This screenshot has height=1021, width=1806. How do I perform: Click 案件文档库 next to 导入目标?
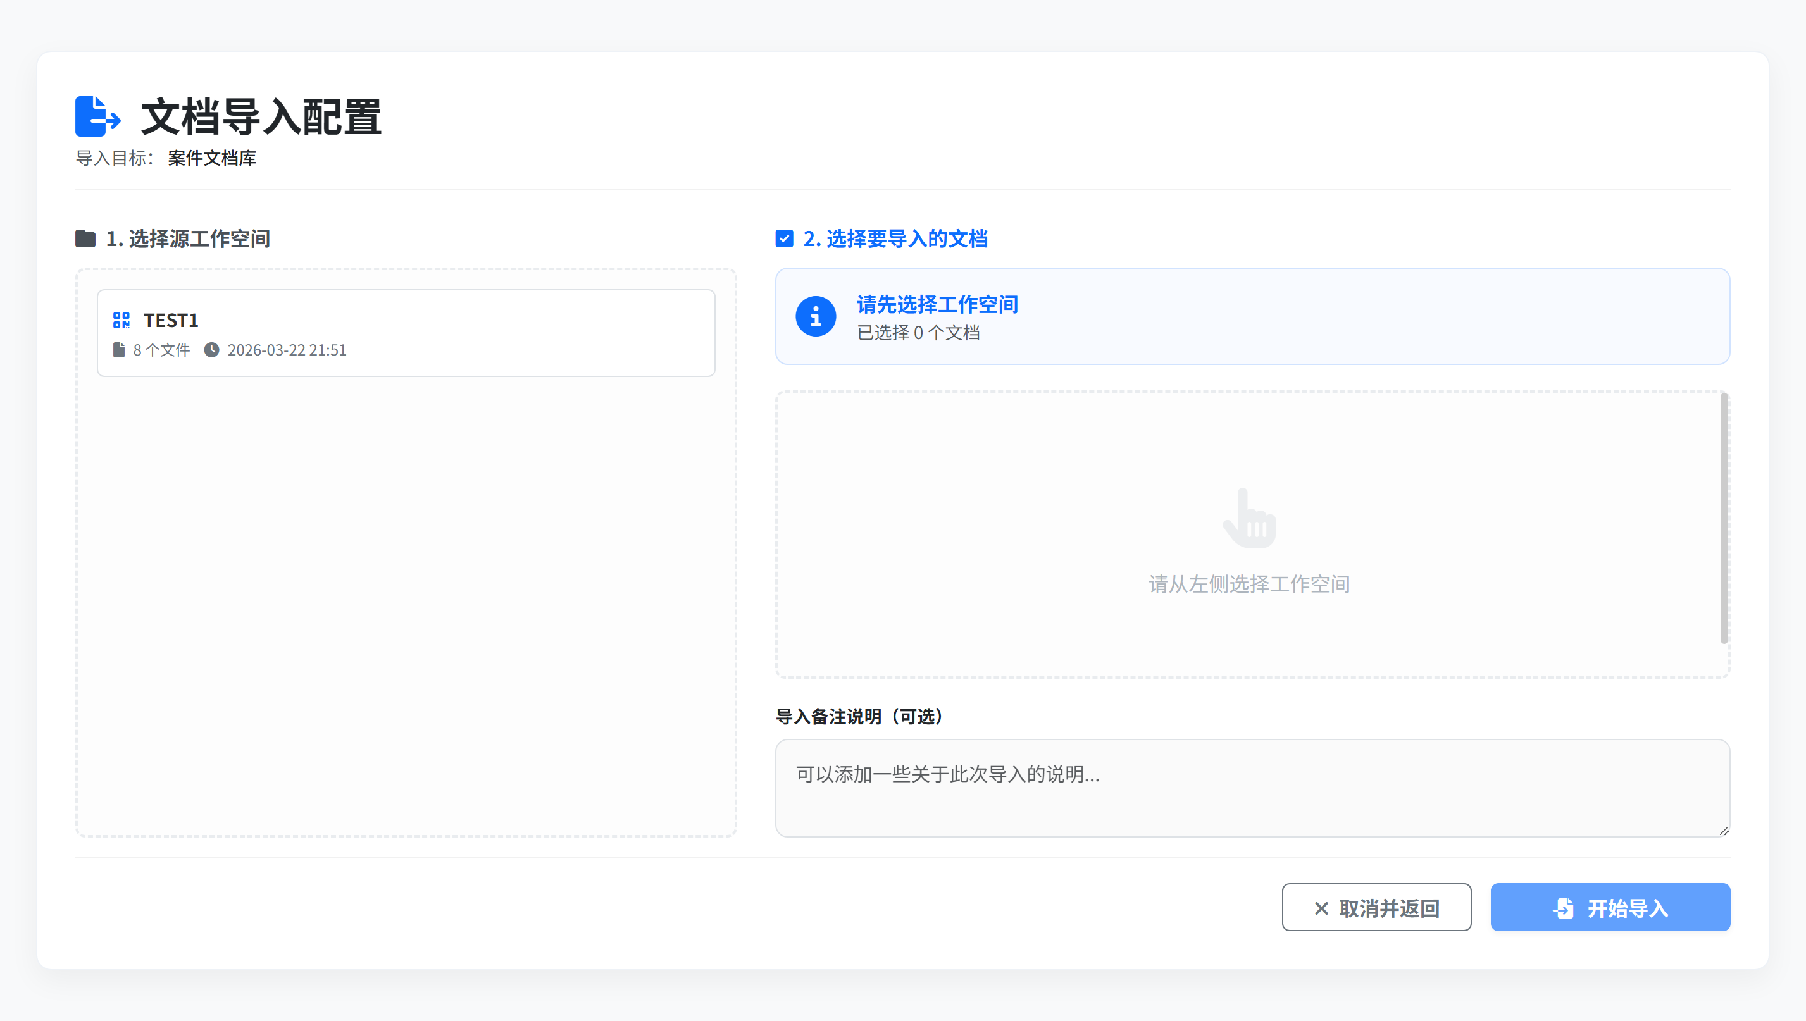211,159
